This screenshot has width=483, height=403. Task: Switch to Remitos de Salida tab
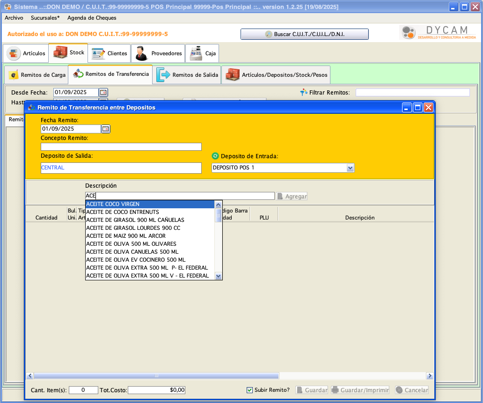pos(187,75)
